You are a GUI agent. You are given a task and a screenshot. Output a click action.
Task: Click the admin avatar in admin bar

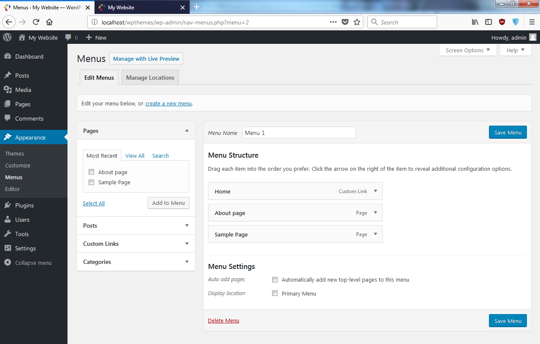tap(533, 37)
